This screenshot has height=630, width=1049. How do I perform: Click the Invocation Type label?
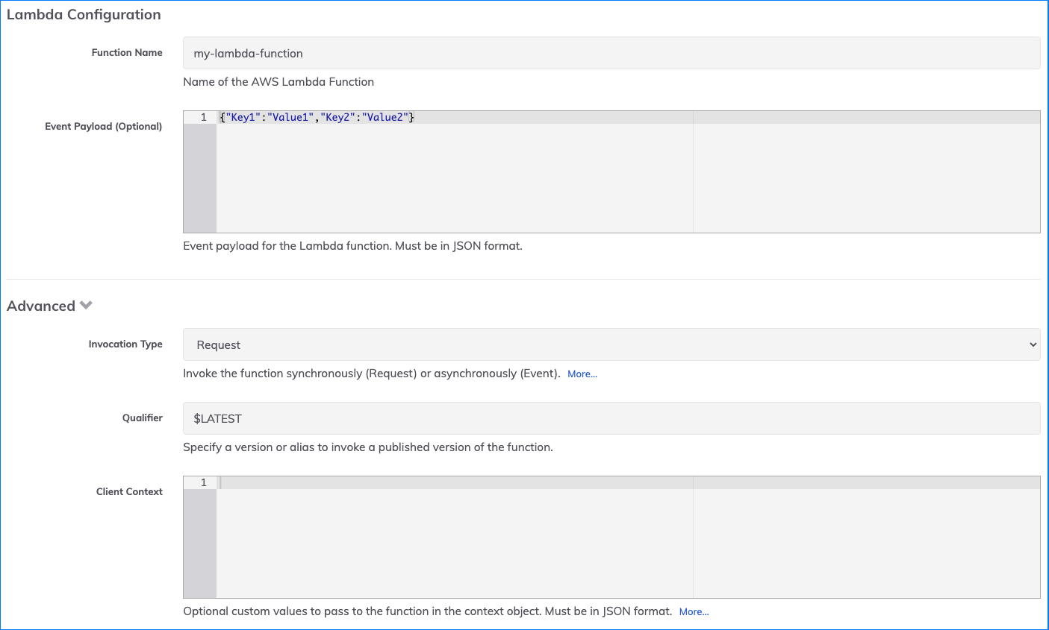click(125, 344)
